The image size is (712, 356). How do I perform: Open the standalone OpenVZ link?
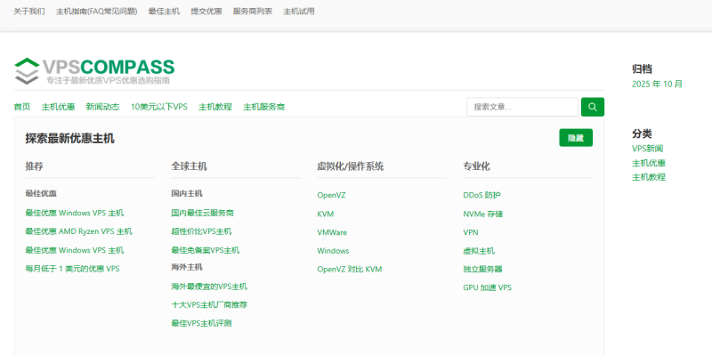point(331,195)
